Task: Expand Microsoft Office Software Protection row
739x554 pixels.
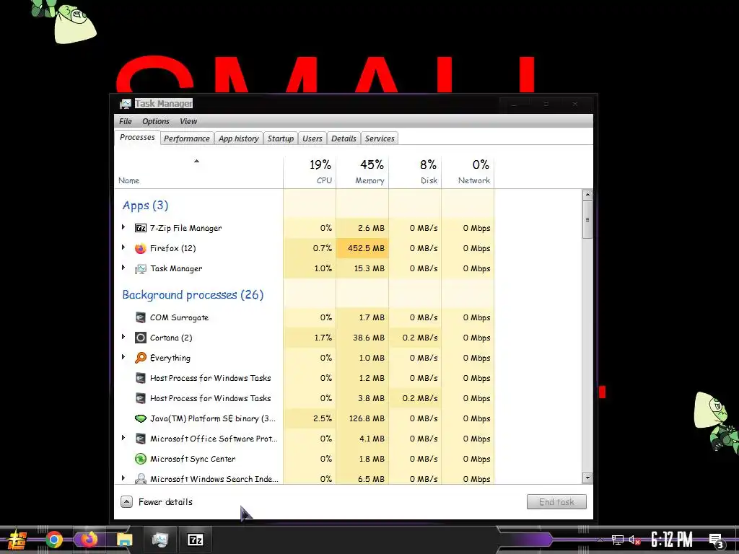Action: pos(123,438)
